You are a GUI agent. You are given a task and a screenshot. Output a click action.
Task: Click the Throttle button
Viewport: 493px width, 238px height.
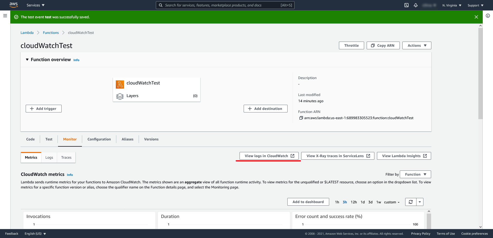tap(351, 45)
